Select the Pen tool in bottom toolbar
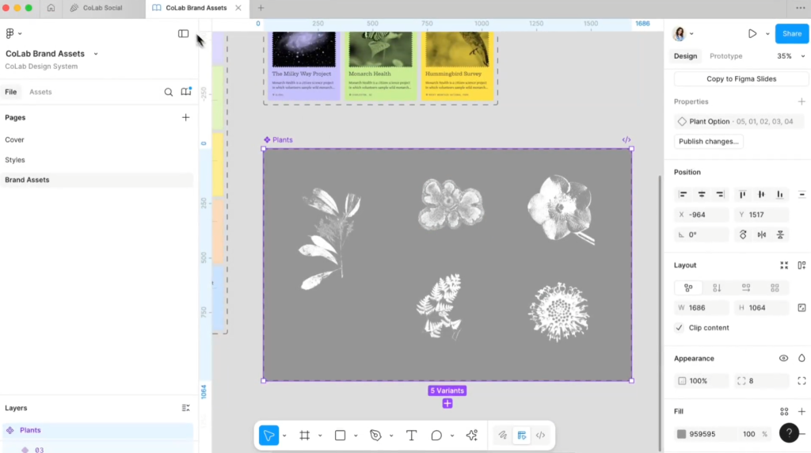The width and height of the screenshot is (811, 453). [x=375, y=436]
